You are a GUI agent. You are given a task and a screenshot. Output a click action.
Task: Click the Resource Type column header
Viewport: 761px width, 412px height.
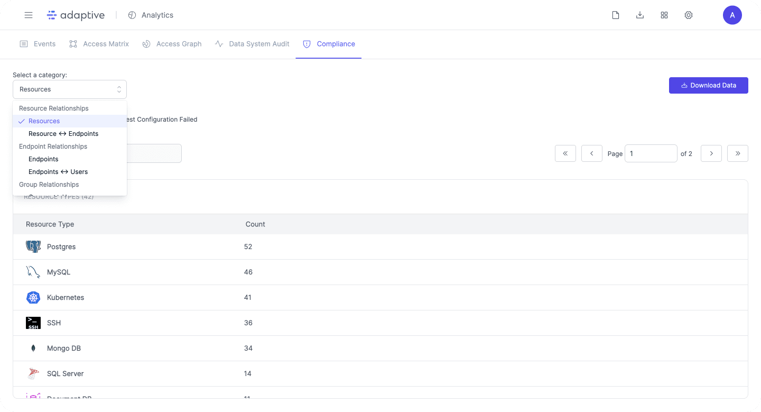(x=50, y=224)
